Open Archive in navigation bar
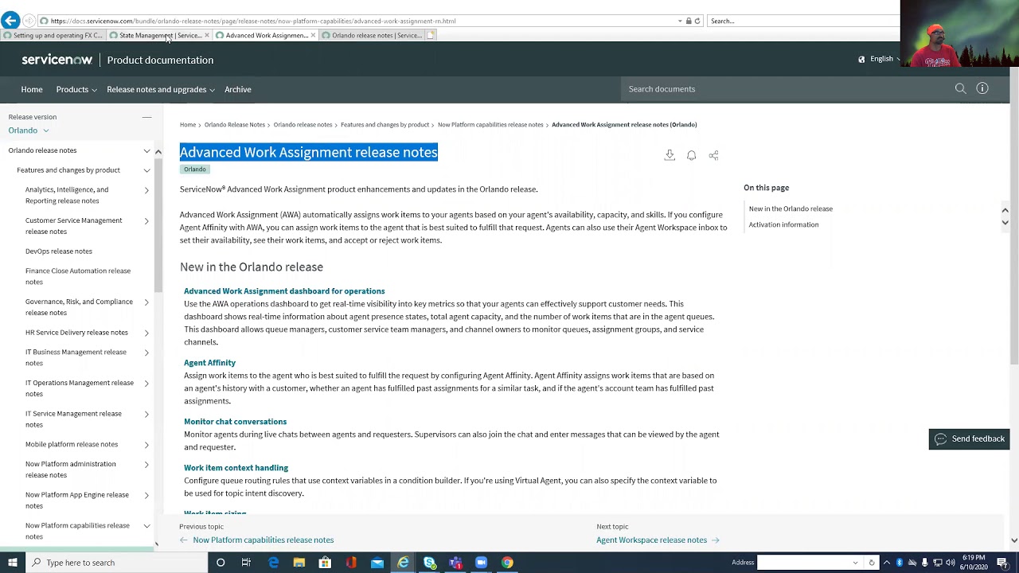Screen dimensions: 1019x573 238,89
